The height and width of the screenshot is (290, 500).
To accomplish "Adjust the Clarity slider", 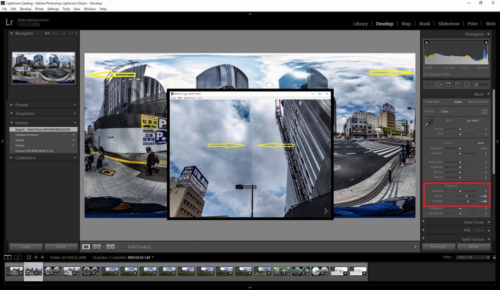I will 466,196.
